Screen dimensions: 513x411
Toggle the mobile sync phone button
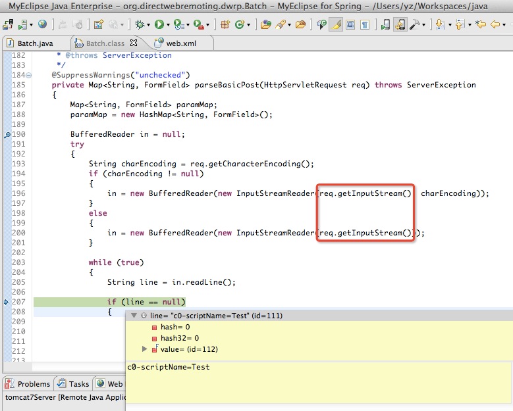pyautogui.click(x=400, y=24)
